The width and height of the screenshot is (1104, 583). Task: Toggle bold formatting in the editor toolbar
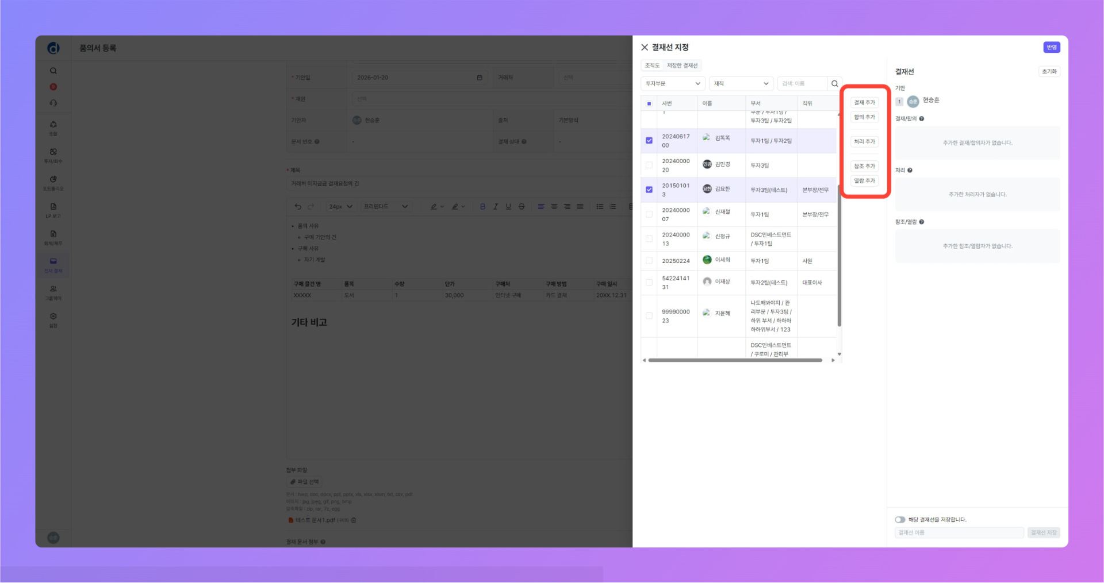coord(482,207)
